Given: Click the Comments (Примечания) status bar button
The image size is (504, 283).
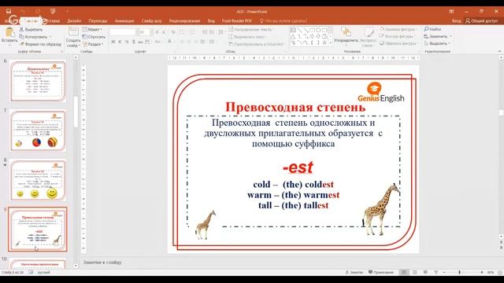Looking at the screenshot, I should click(x=381, y=273).
